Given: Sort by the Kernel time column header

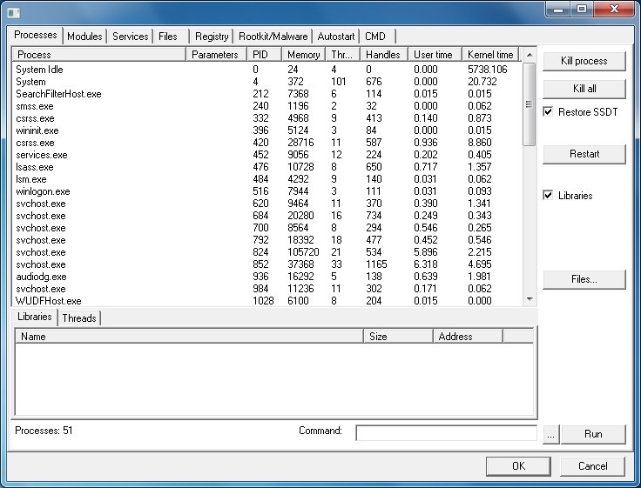Looking at the screenshot, I should tap(490, 55).
